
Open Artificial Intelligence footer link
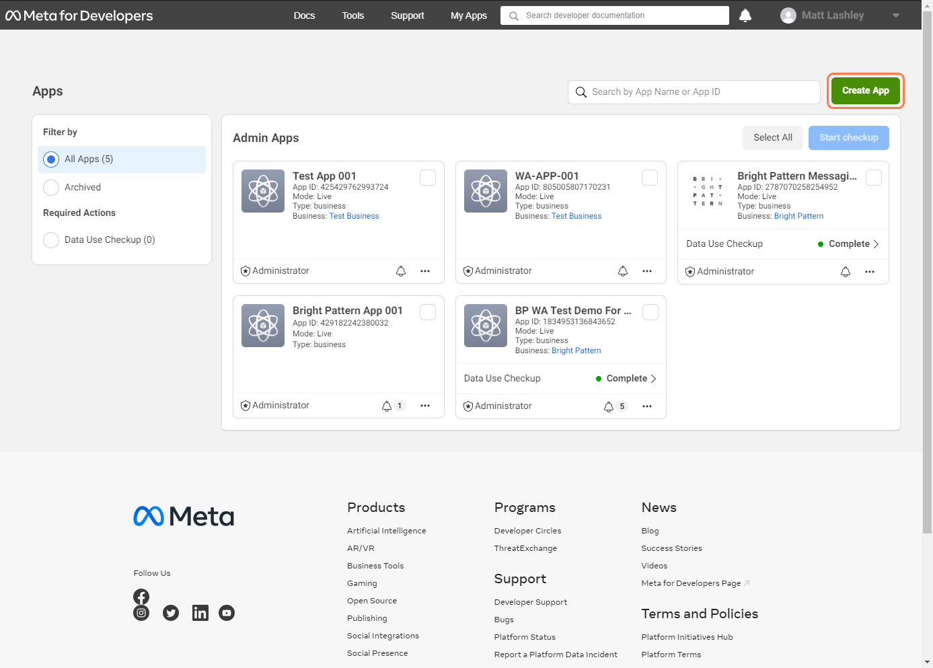[387, 531]
